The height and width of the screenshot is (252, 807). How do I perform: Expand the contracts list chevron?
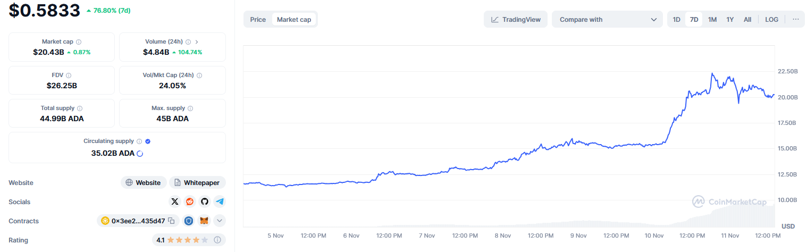point(220,221)
